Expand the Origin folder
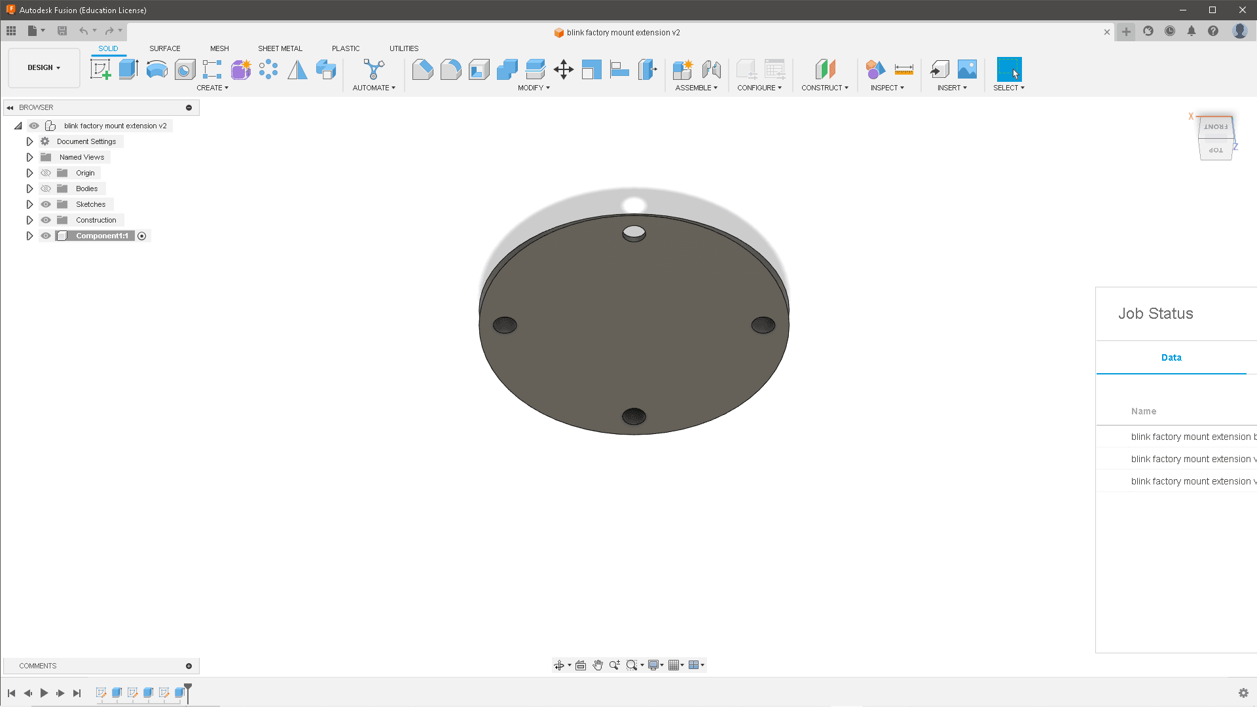Screen dimensions: 1257x707 pyautogui.click(x=29, y=173)
